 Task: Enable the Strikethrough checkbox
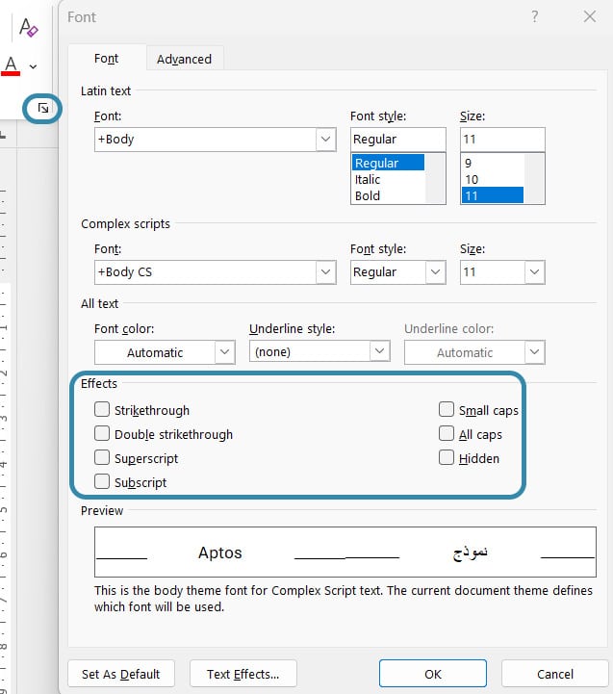coord(102,410)
